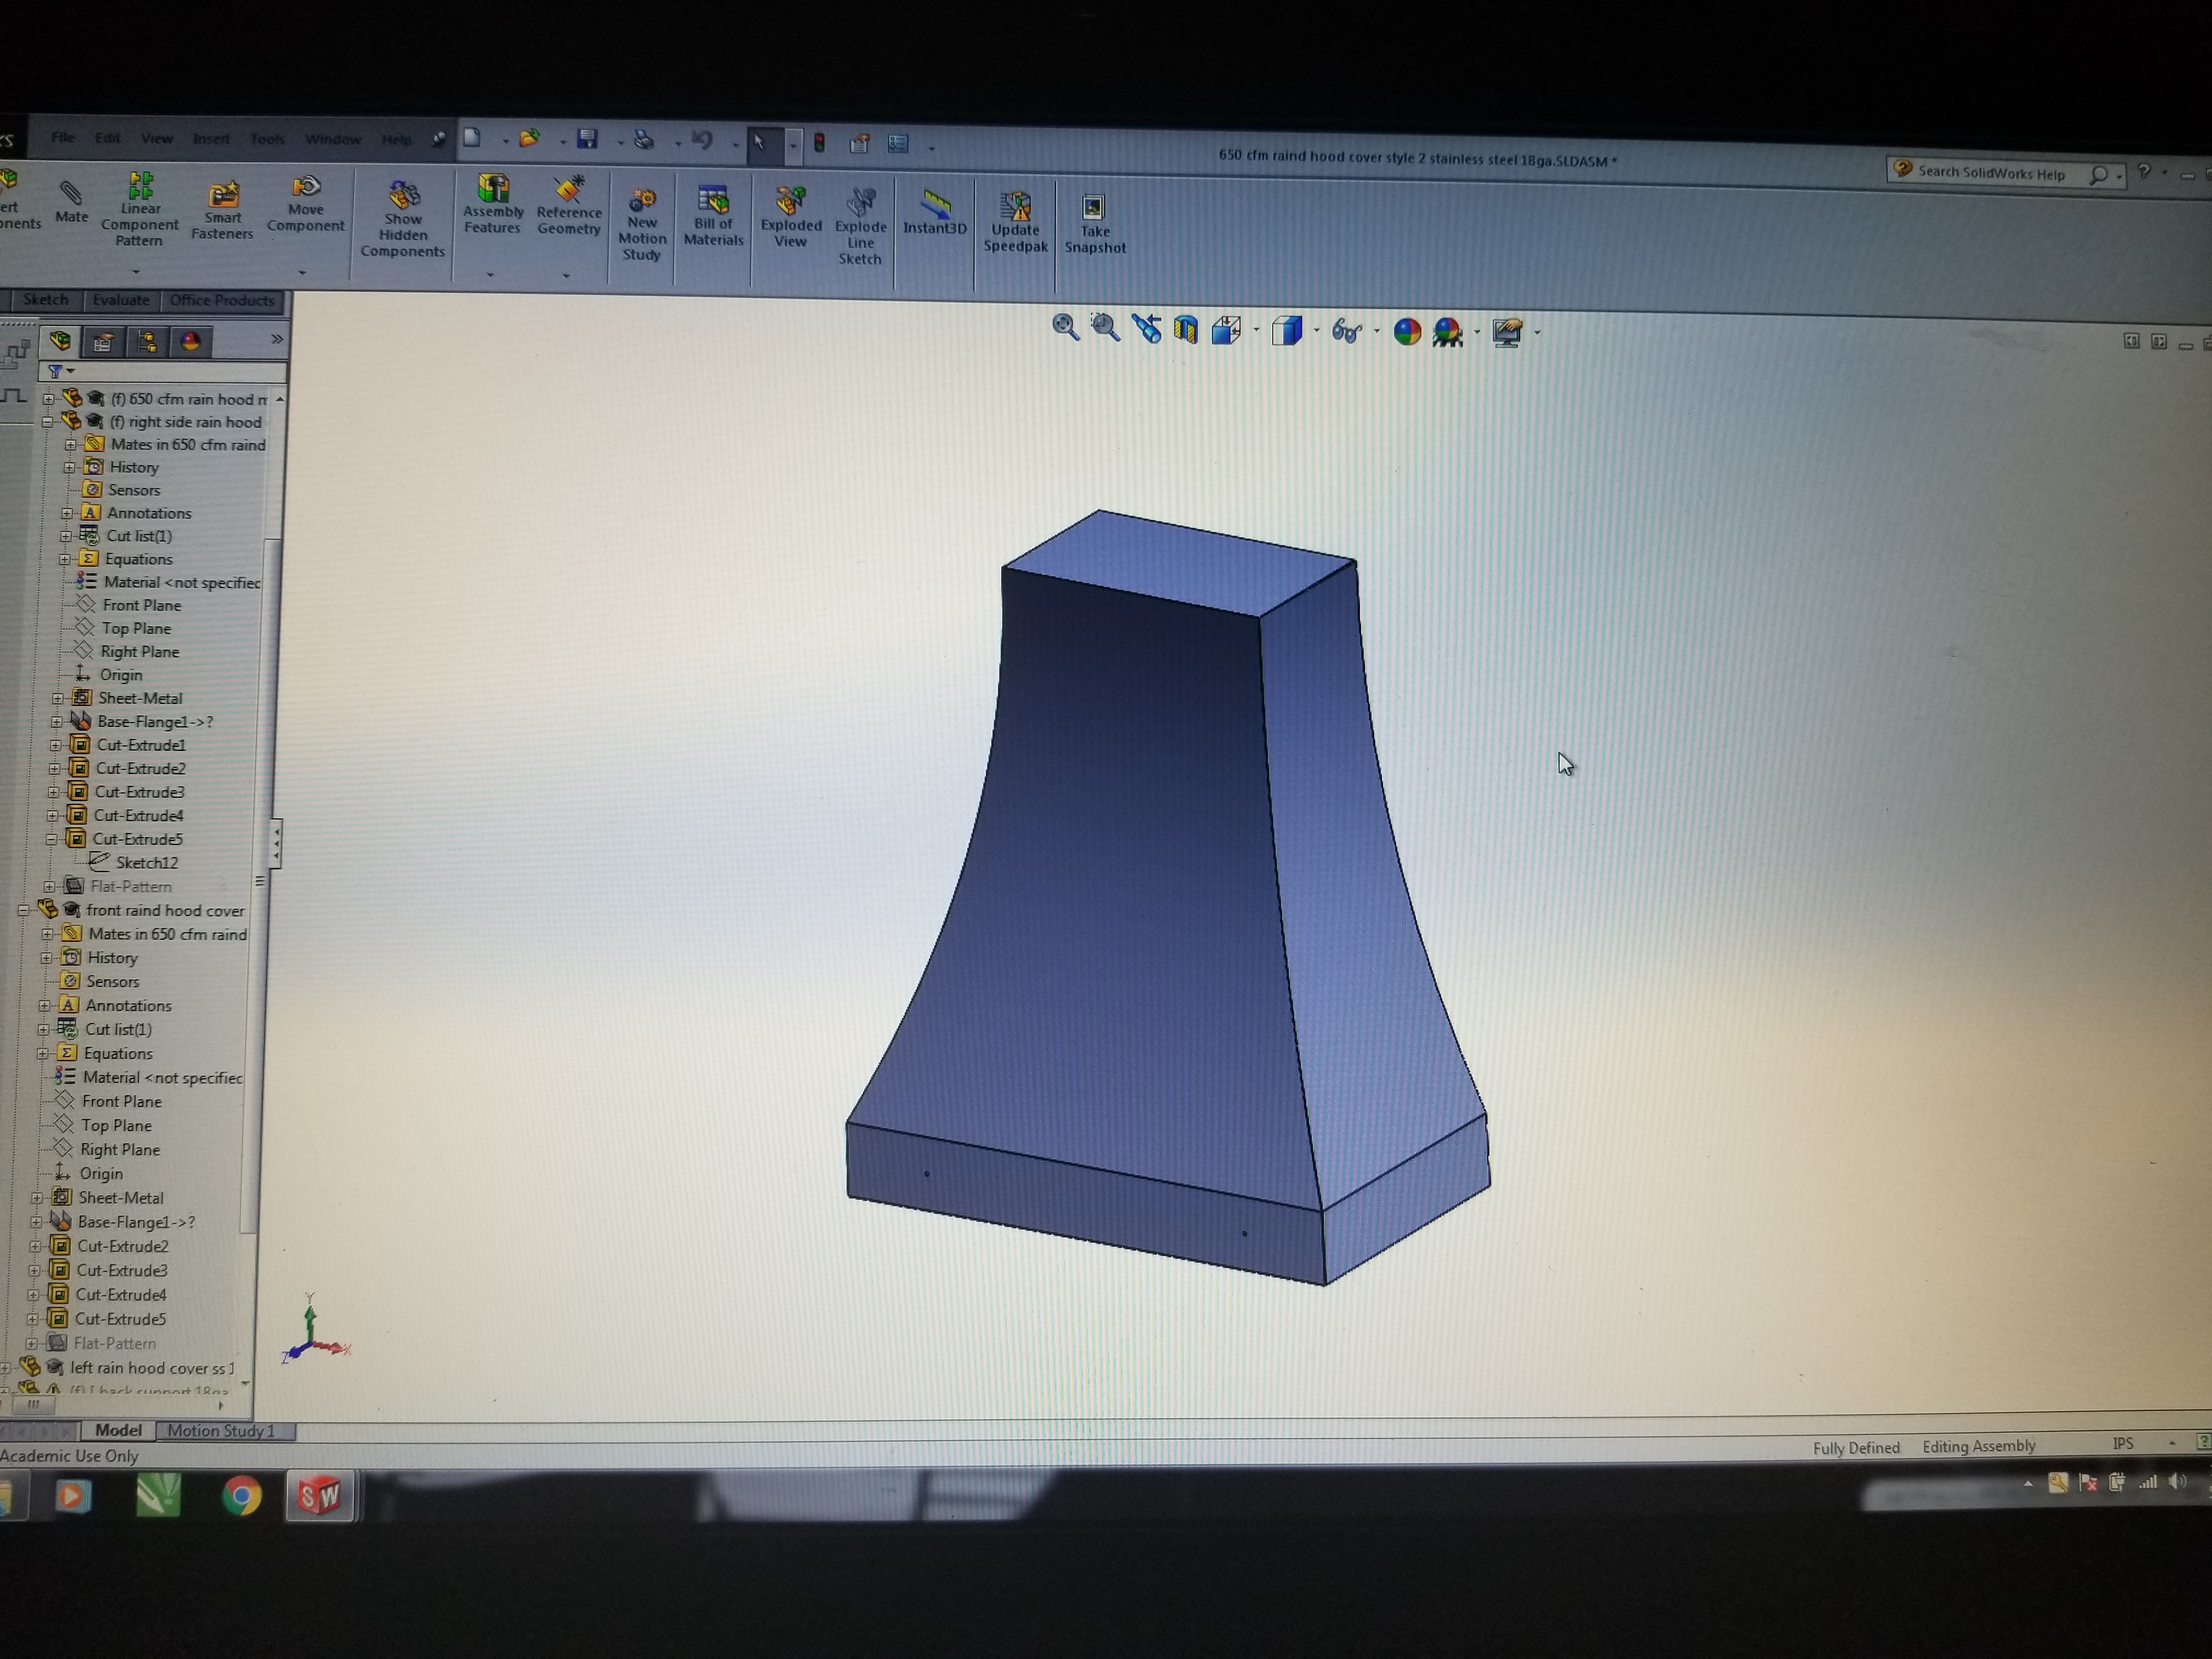Viewport: 2212px width, 1659px height.
Task: Click the Open folder icon in toolbar
Action: (x=529, y=139)
